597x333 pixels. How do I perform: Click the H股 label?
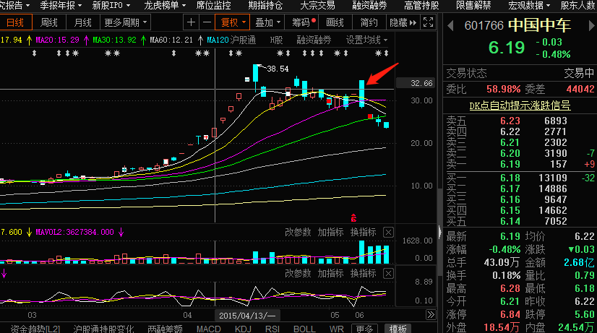(276, 40)
